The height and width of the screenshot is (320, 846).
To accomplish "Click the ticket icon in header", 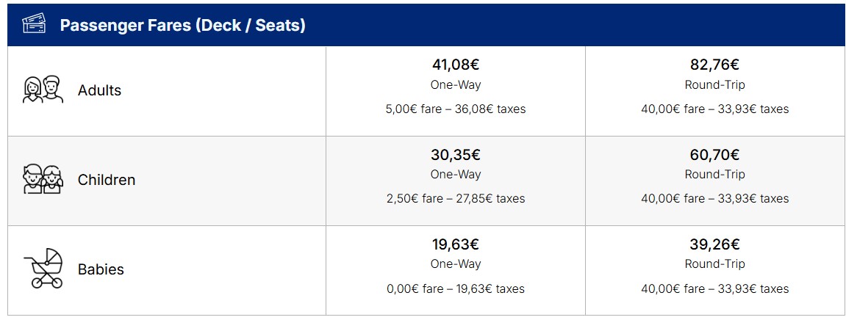I will coord(34,24).
